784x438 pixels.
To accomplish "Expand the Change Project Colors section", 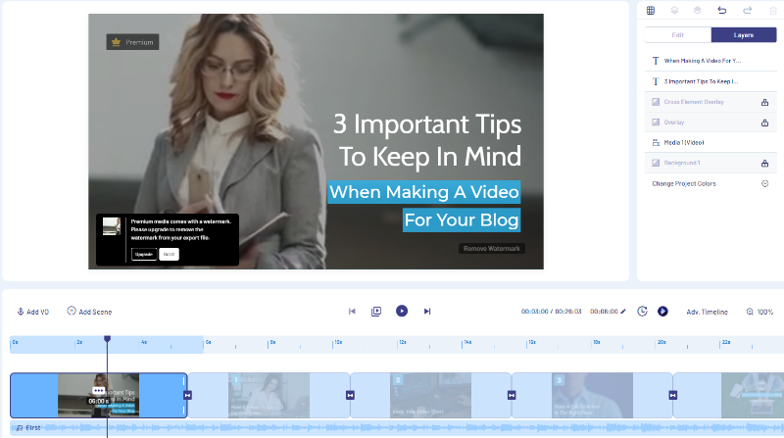I will (764, 183).
